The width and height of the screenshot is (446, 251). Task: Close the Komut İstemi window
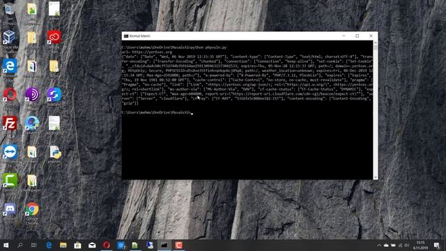tap(371, 36)
